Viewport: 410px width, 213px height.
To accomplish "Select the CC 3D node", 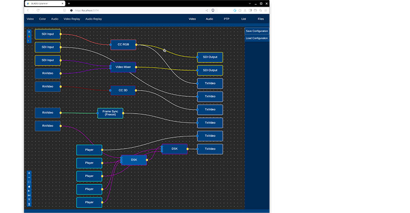I will (x=123, y=90).
